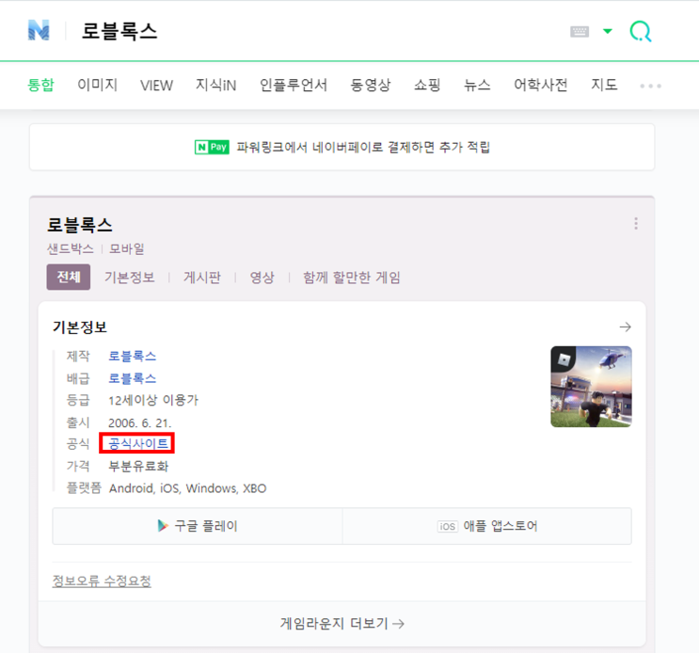Open the 배급 로블록스 publisher link
Image resolution: width=699 pixels, height=653 pixels.
tap(132, 378)
